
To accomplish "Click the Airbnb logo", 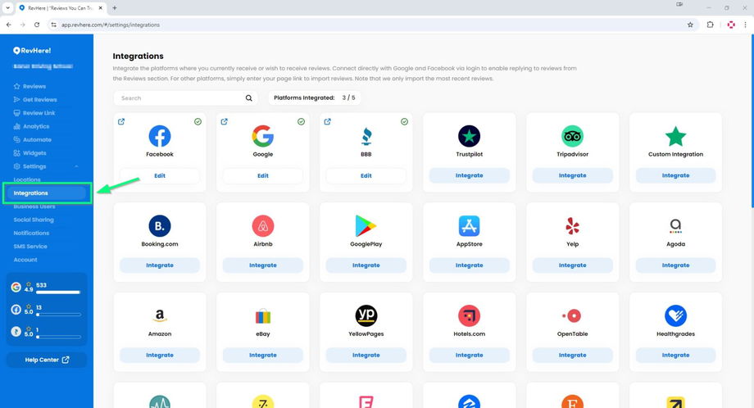I will point(263,226).
